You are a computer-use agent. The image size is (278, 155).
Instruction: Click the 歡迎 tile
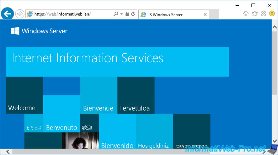click(89, 123)
